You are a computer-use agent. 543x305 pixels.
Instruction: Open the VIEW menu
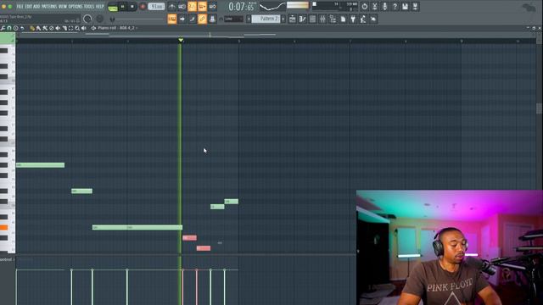click(63, 6)
